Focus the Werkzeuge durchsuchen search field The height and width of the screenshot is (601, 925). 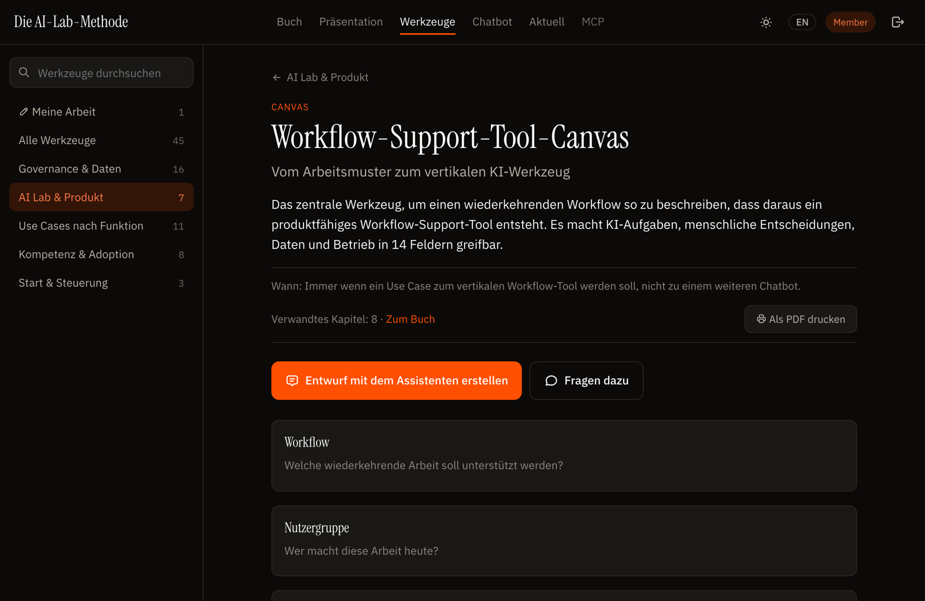tap(101, 73)
